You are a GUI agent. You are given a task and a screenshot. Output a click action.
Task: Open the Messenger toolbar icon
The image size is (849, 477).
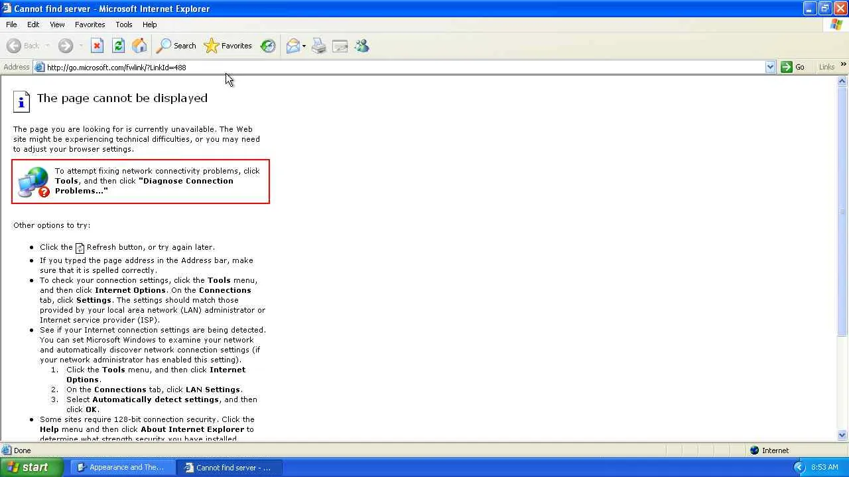(361, 46)
